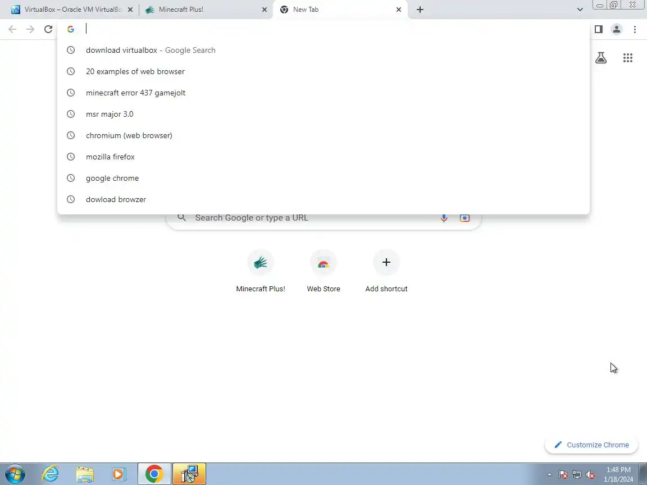Viewport: 647px width, 485px height.
Task: Click the muted volume tray icon
Action: 590,475
